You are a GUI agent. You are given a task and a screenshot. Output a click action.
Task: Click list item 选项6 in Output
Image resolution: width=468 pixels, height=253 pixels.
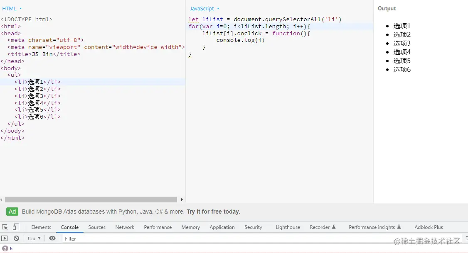pyautogui.click(x=402, y=69)
